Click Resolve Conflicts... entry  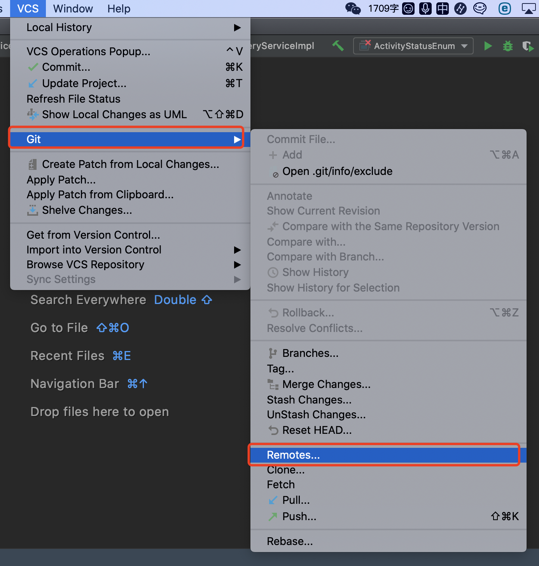(x=388, y=328)
